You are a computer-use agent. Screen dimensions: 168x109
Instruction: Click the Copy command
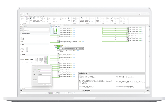tap(27, 18)
